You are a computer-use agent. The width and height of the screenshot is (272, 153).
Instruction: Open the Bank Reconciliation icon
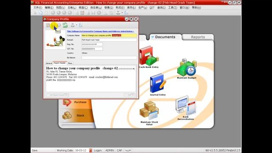[186, 108]
